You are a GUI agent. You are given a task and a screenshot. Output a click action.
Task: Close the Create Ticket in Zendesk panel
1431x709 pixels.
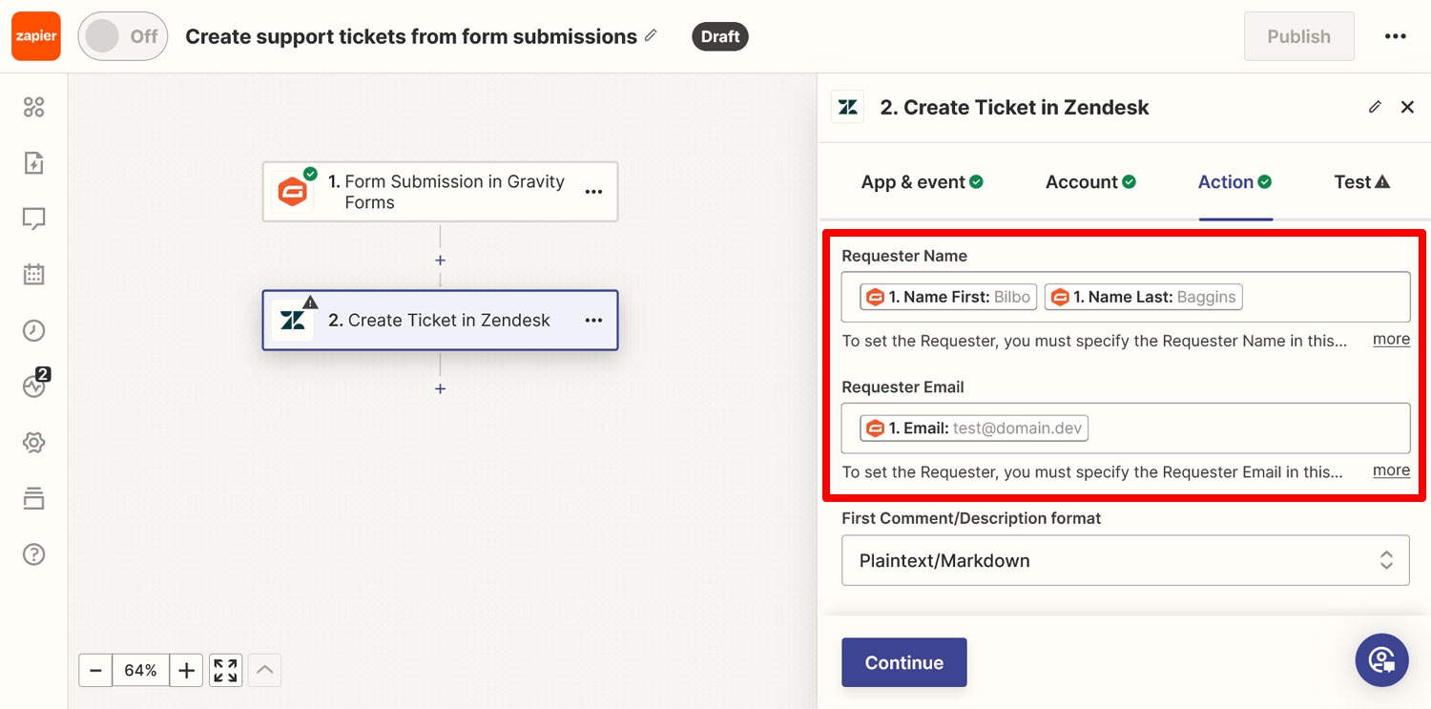[1407, 107]
